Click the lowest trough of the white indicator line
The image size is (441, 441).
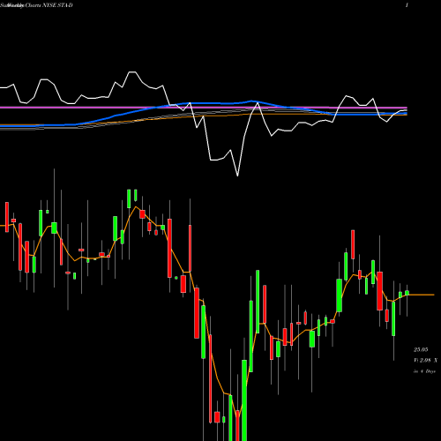tap(237, 176)
